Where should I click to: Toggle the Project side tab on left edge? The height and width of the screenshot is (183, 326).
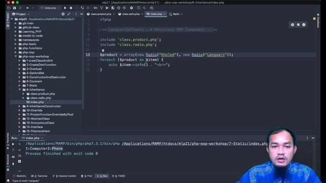tap(8, 20)
